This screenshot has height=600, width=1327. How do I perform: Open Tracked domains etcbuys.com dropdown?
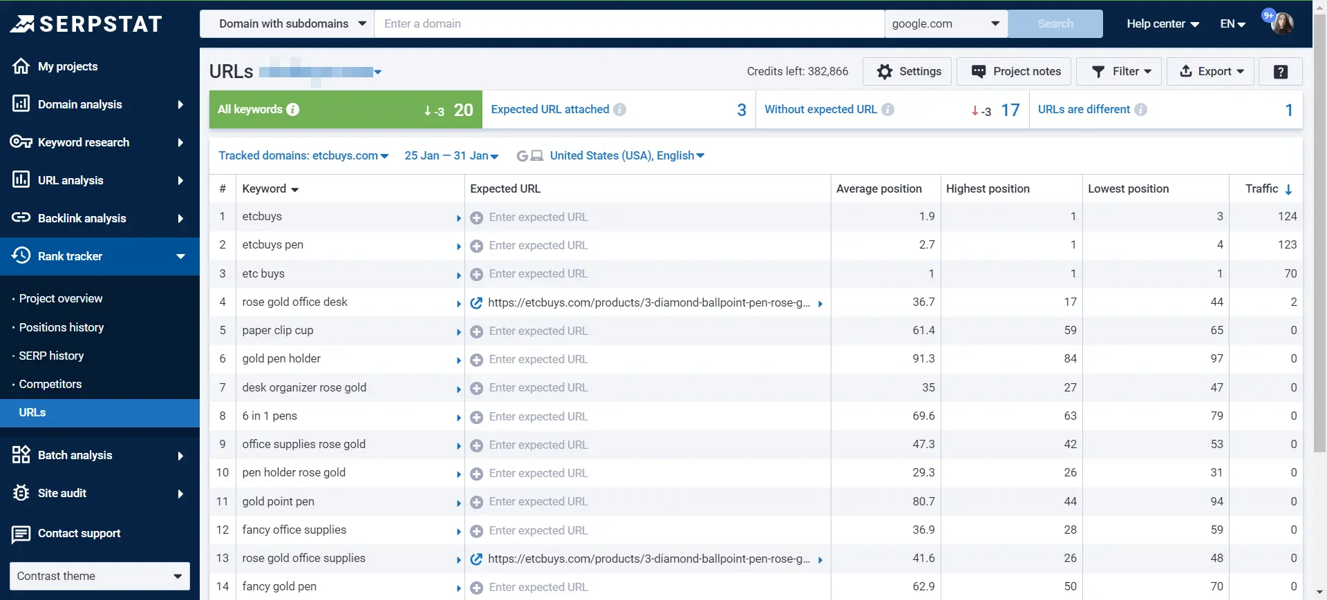click(x=303, y=155)
